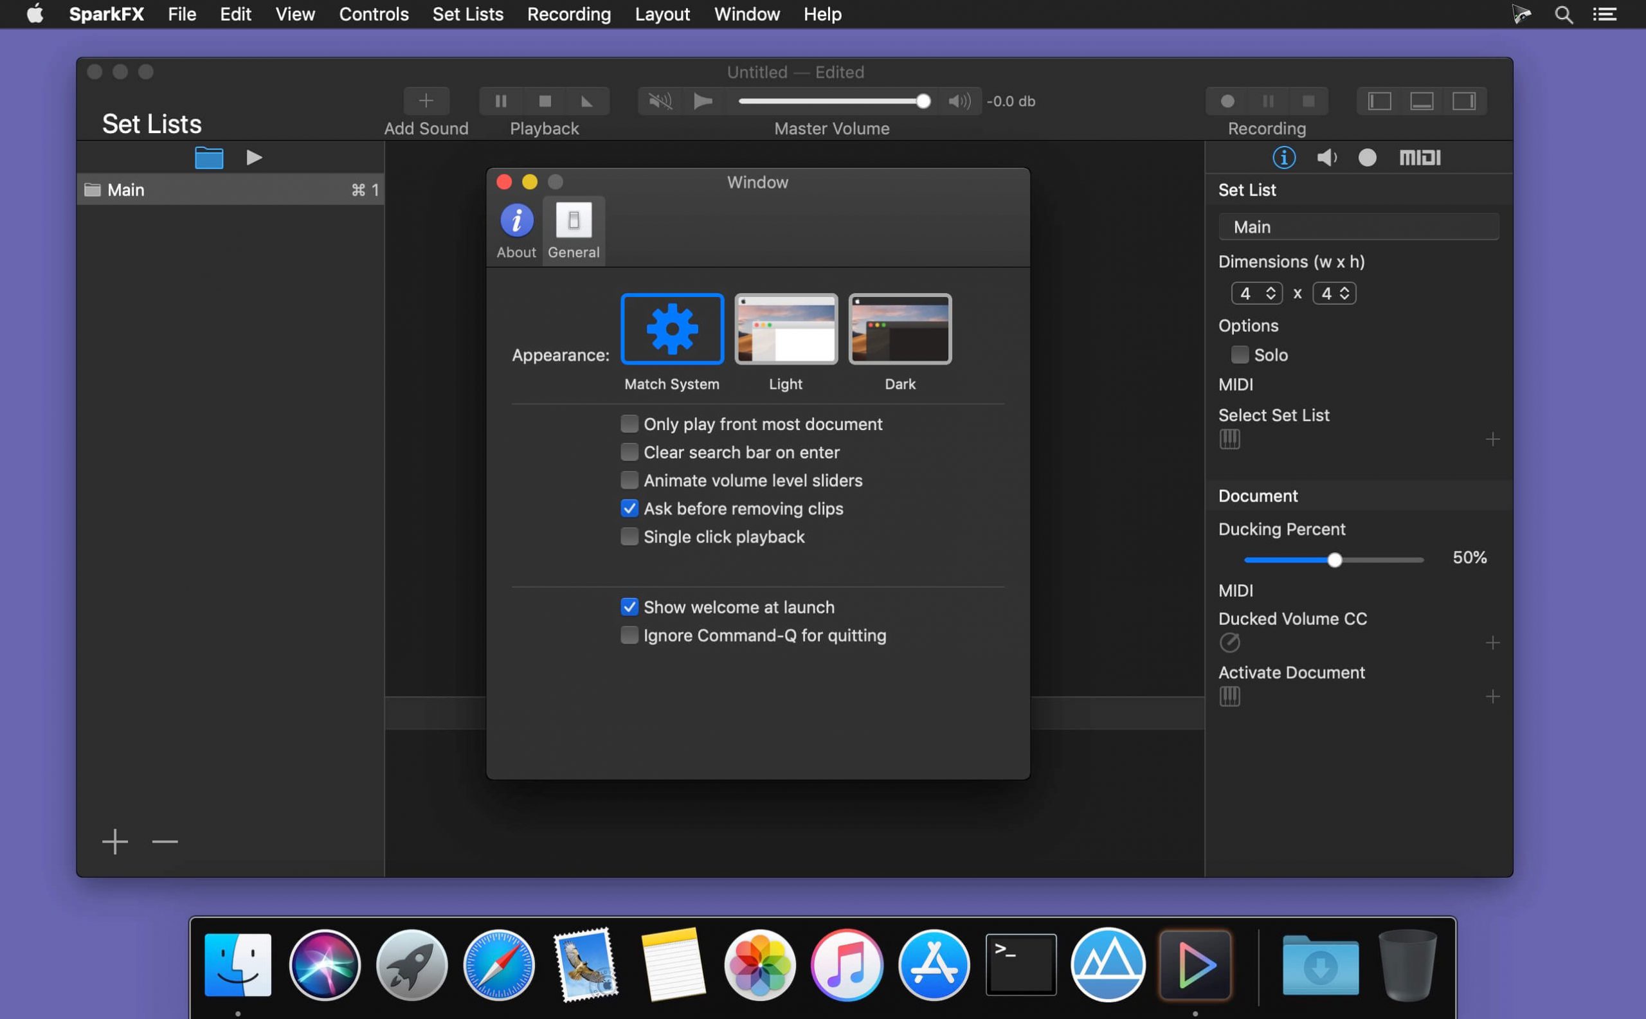Viewport: 1646px width, 1019px height.
Task: Choose the Dark appearance thumbnail
Action: [899, 329]
